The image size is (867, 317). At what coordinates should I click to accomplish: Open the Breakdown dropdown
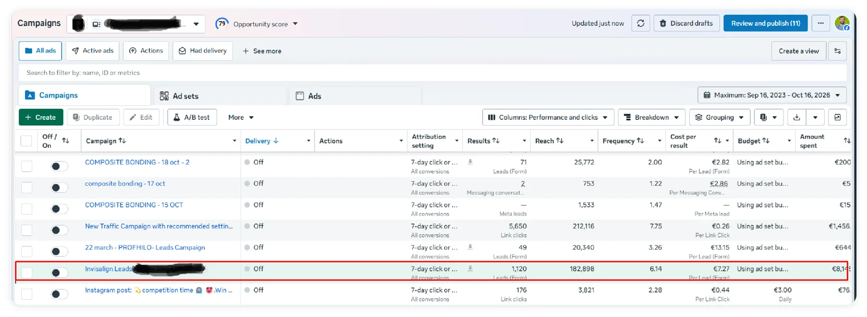coord(651,117)
